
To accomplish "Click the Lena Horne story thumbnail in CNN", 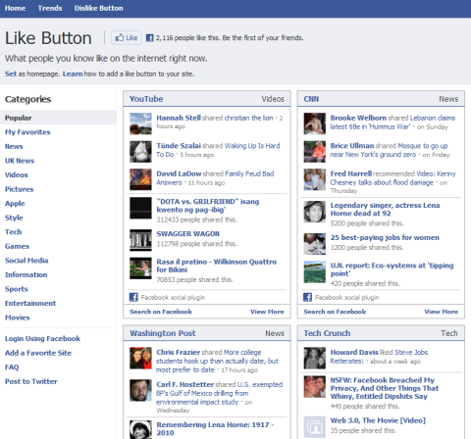I will [x=315, y=212].
